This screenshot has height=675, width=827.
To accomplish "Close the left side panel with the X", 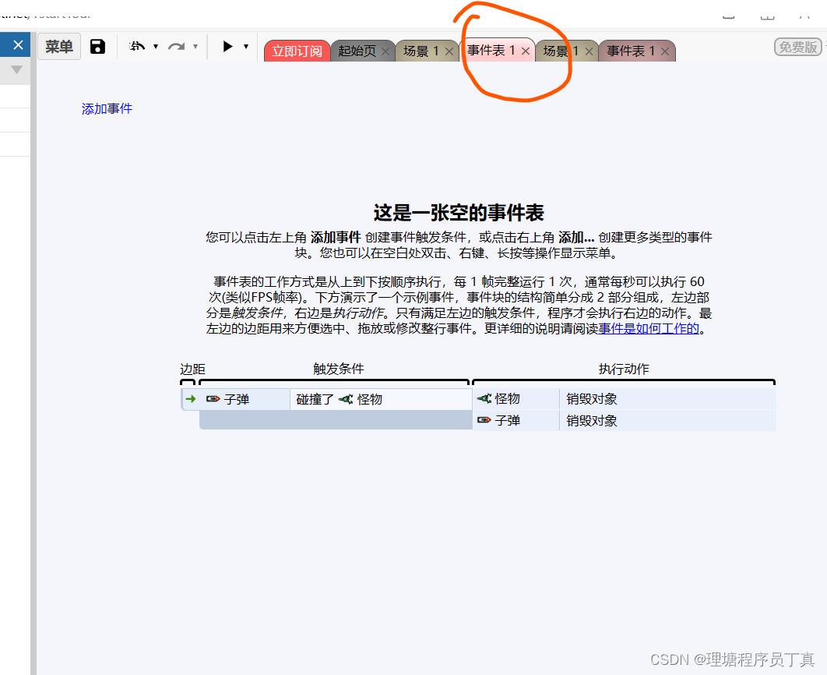I will (x=18, y=45).
